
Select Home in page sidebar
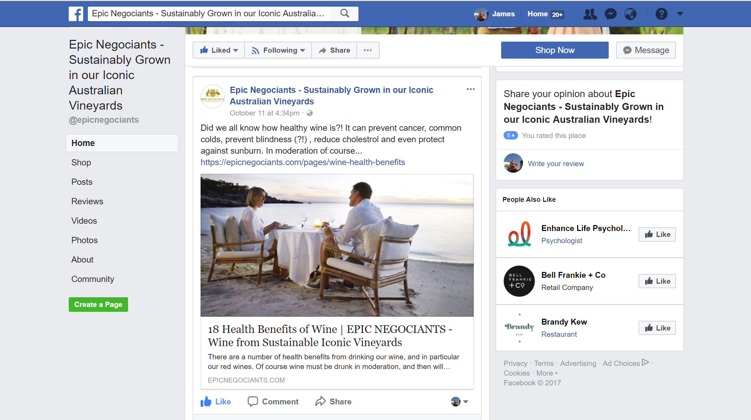(x=122, y=143)
